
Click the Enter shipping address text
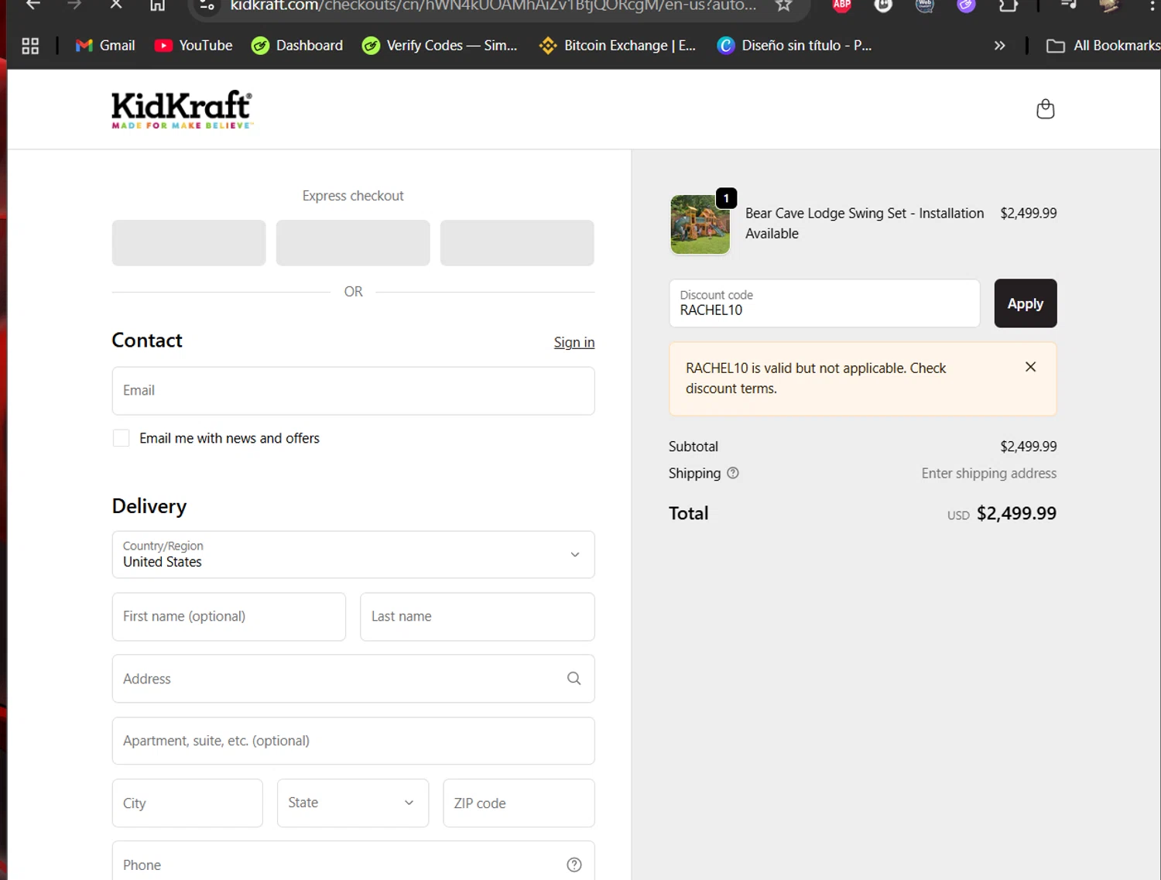(988, 473)
